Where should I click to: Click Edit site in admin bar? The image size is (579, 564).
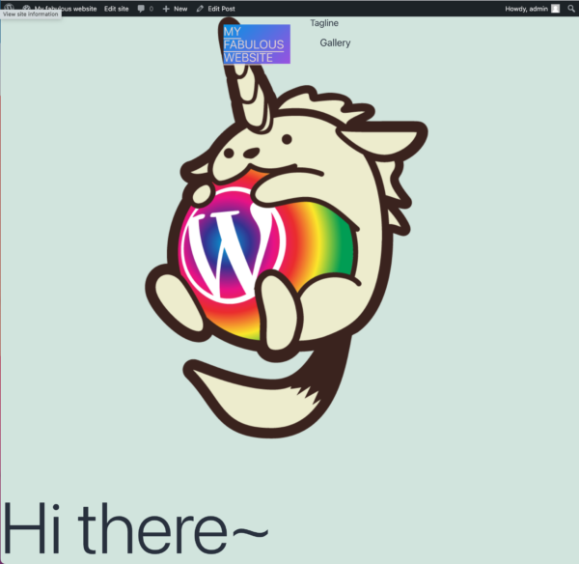click(x=117, y=9)
